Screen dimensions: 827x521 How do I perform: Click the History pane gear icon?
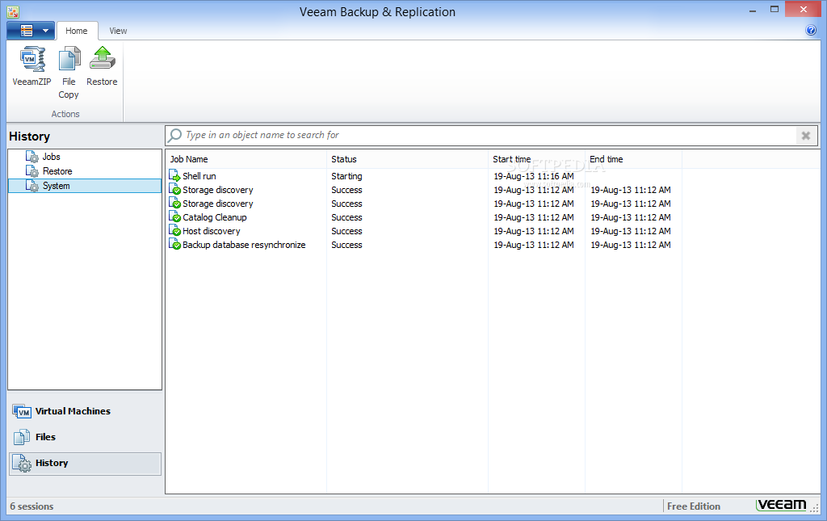pyautogui.click(x=22, y=464)
